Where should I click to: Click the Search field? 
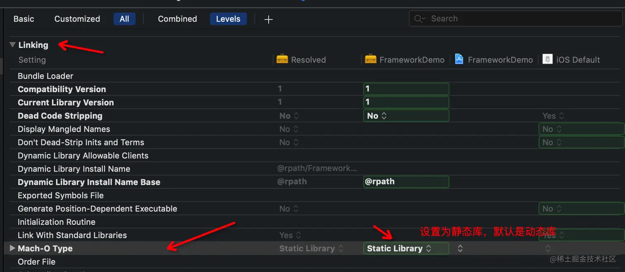coord(515,19)
